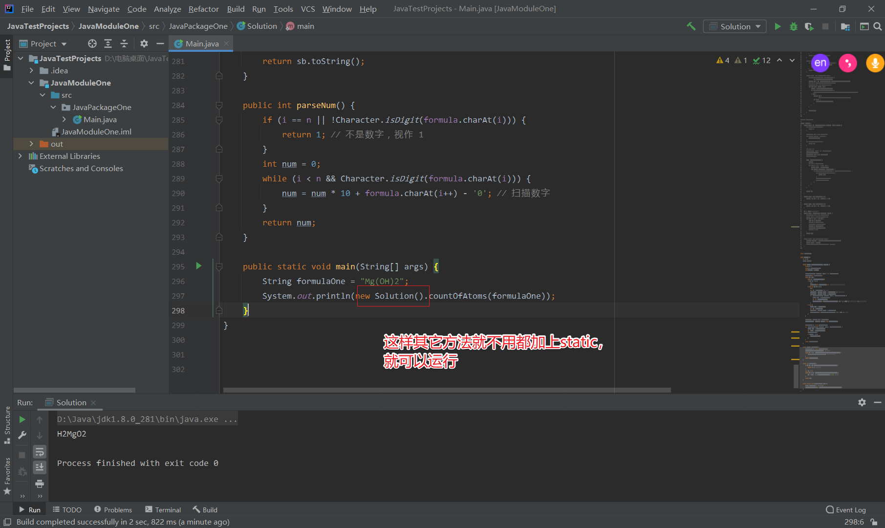Collapse the src folder

pyautogui.click(x=43, y=95)
